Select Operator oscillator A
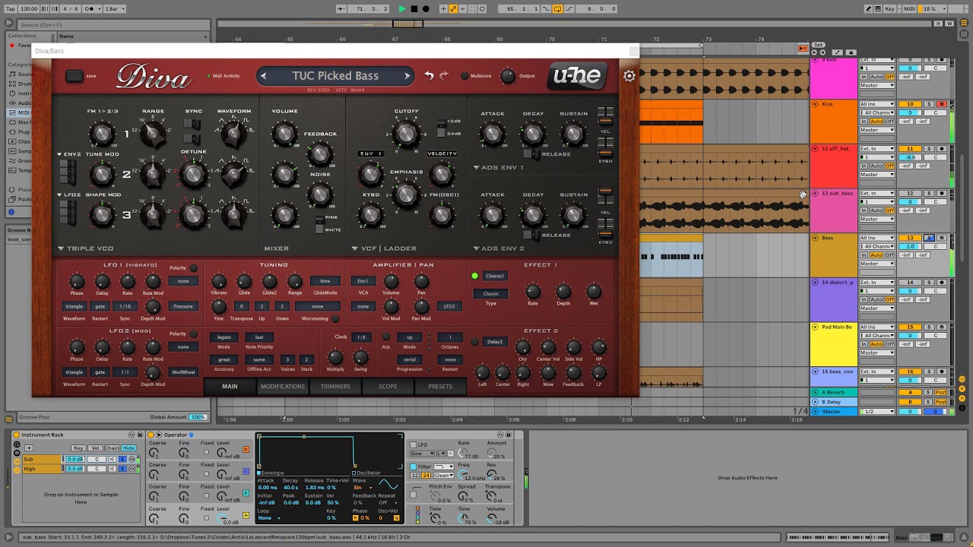The image size is (973, 547). click(246, 515)
